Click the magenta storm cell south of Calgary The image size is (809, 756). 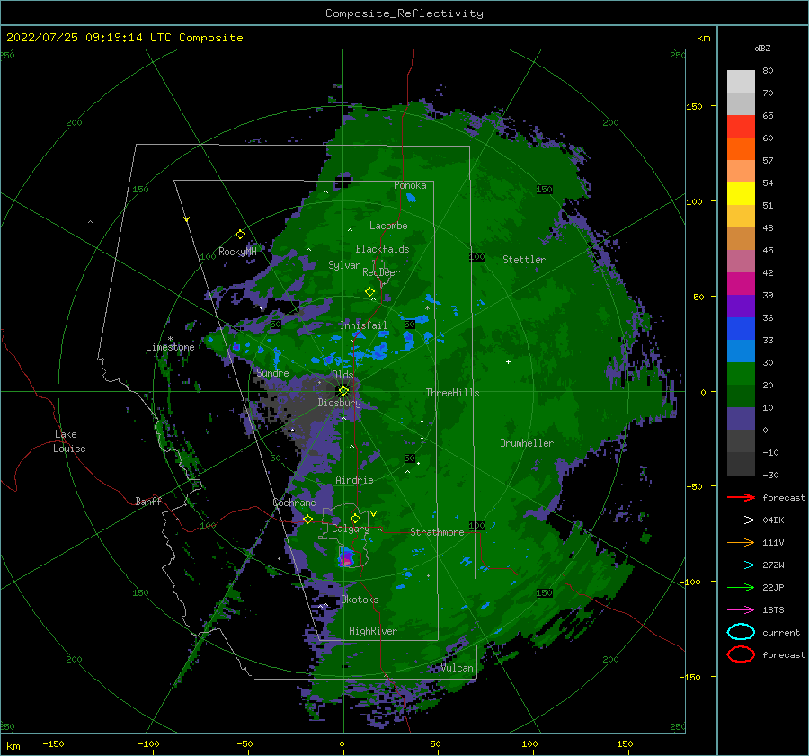click(347, 558)
